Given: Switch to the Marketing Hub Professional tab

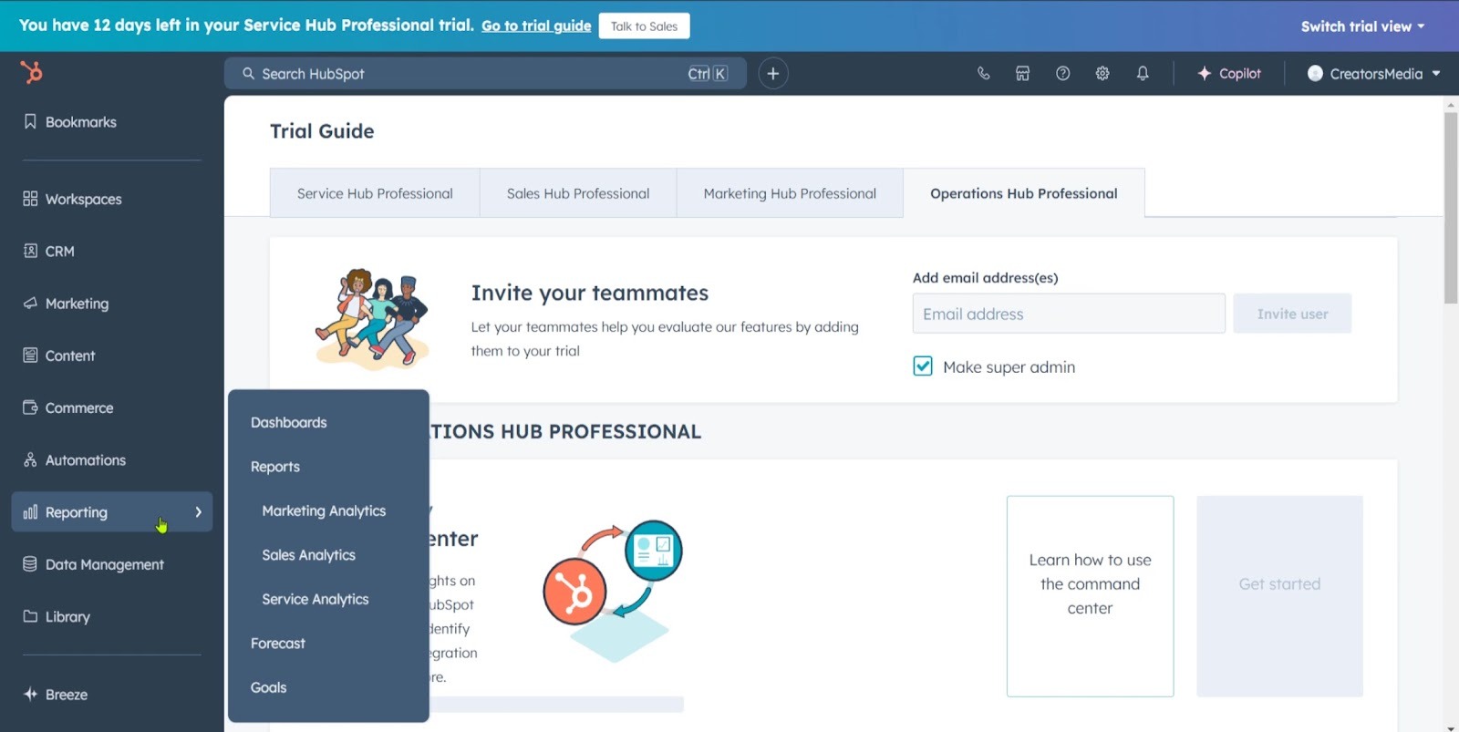Looking at the screenshot, I should pos(790,193).
